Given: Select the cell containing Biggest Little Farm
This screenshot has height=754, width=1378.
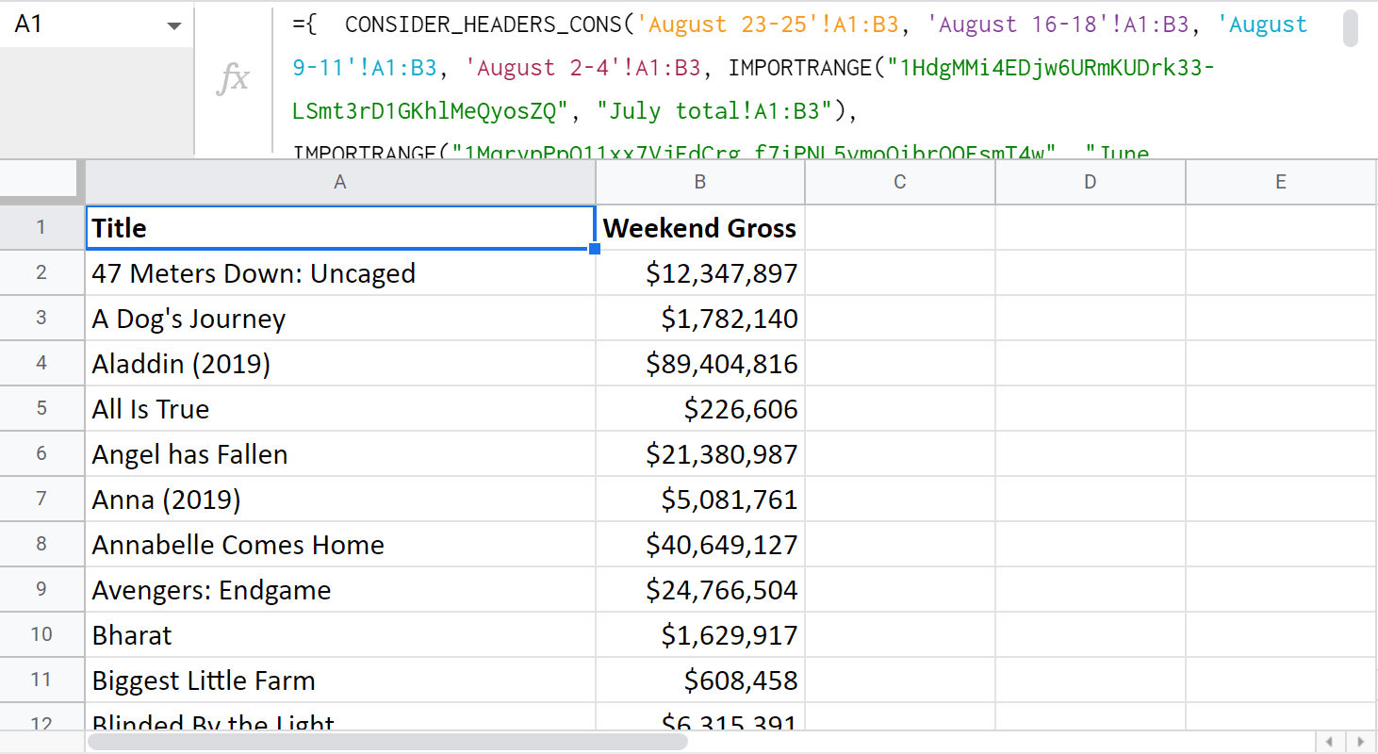Looking at the screenshot, I should pyautogui.click(x=339, y=680).
